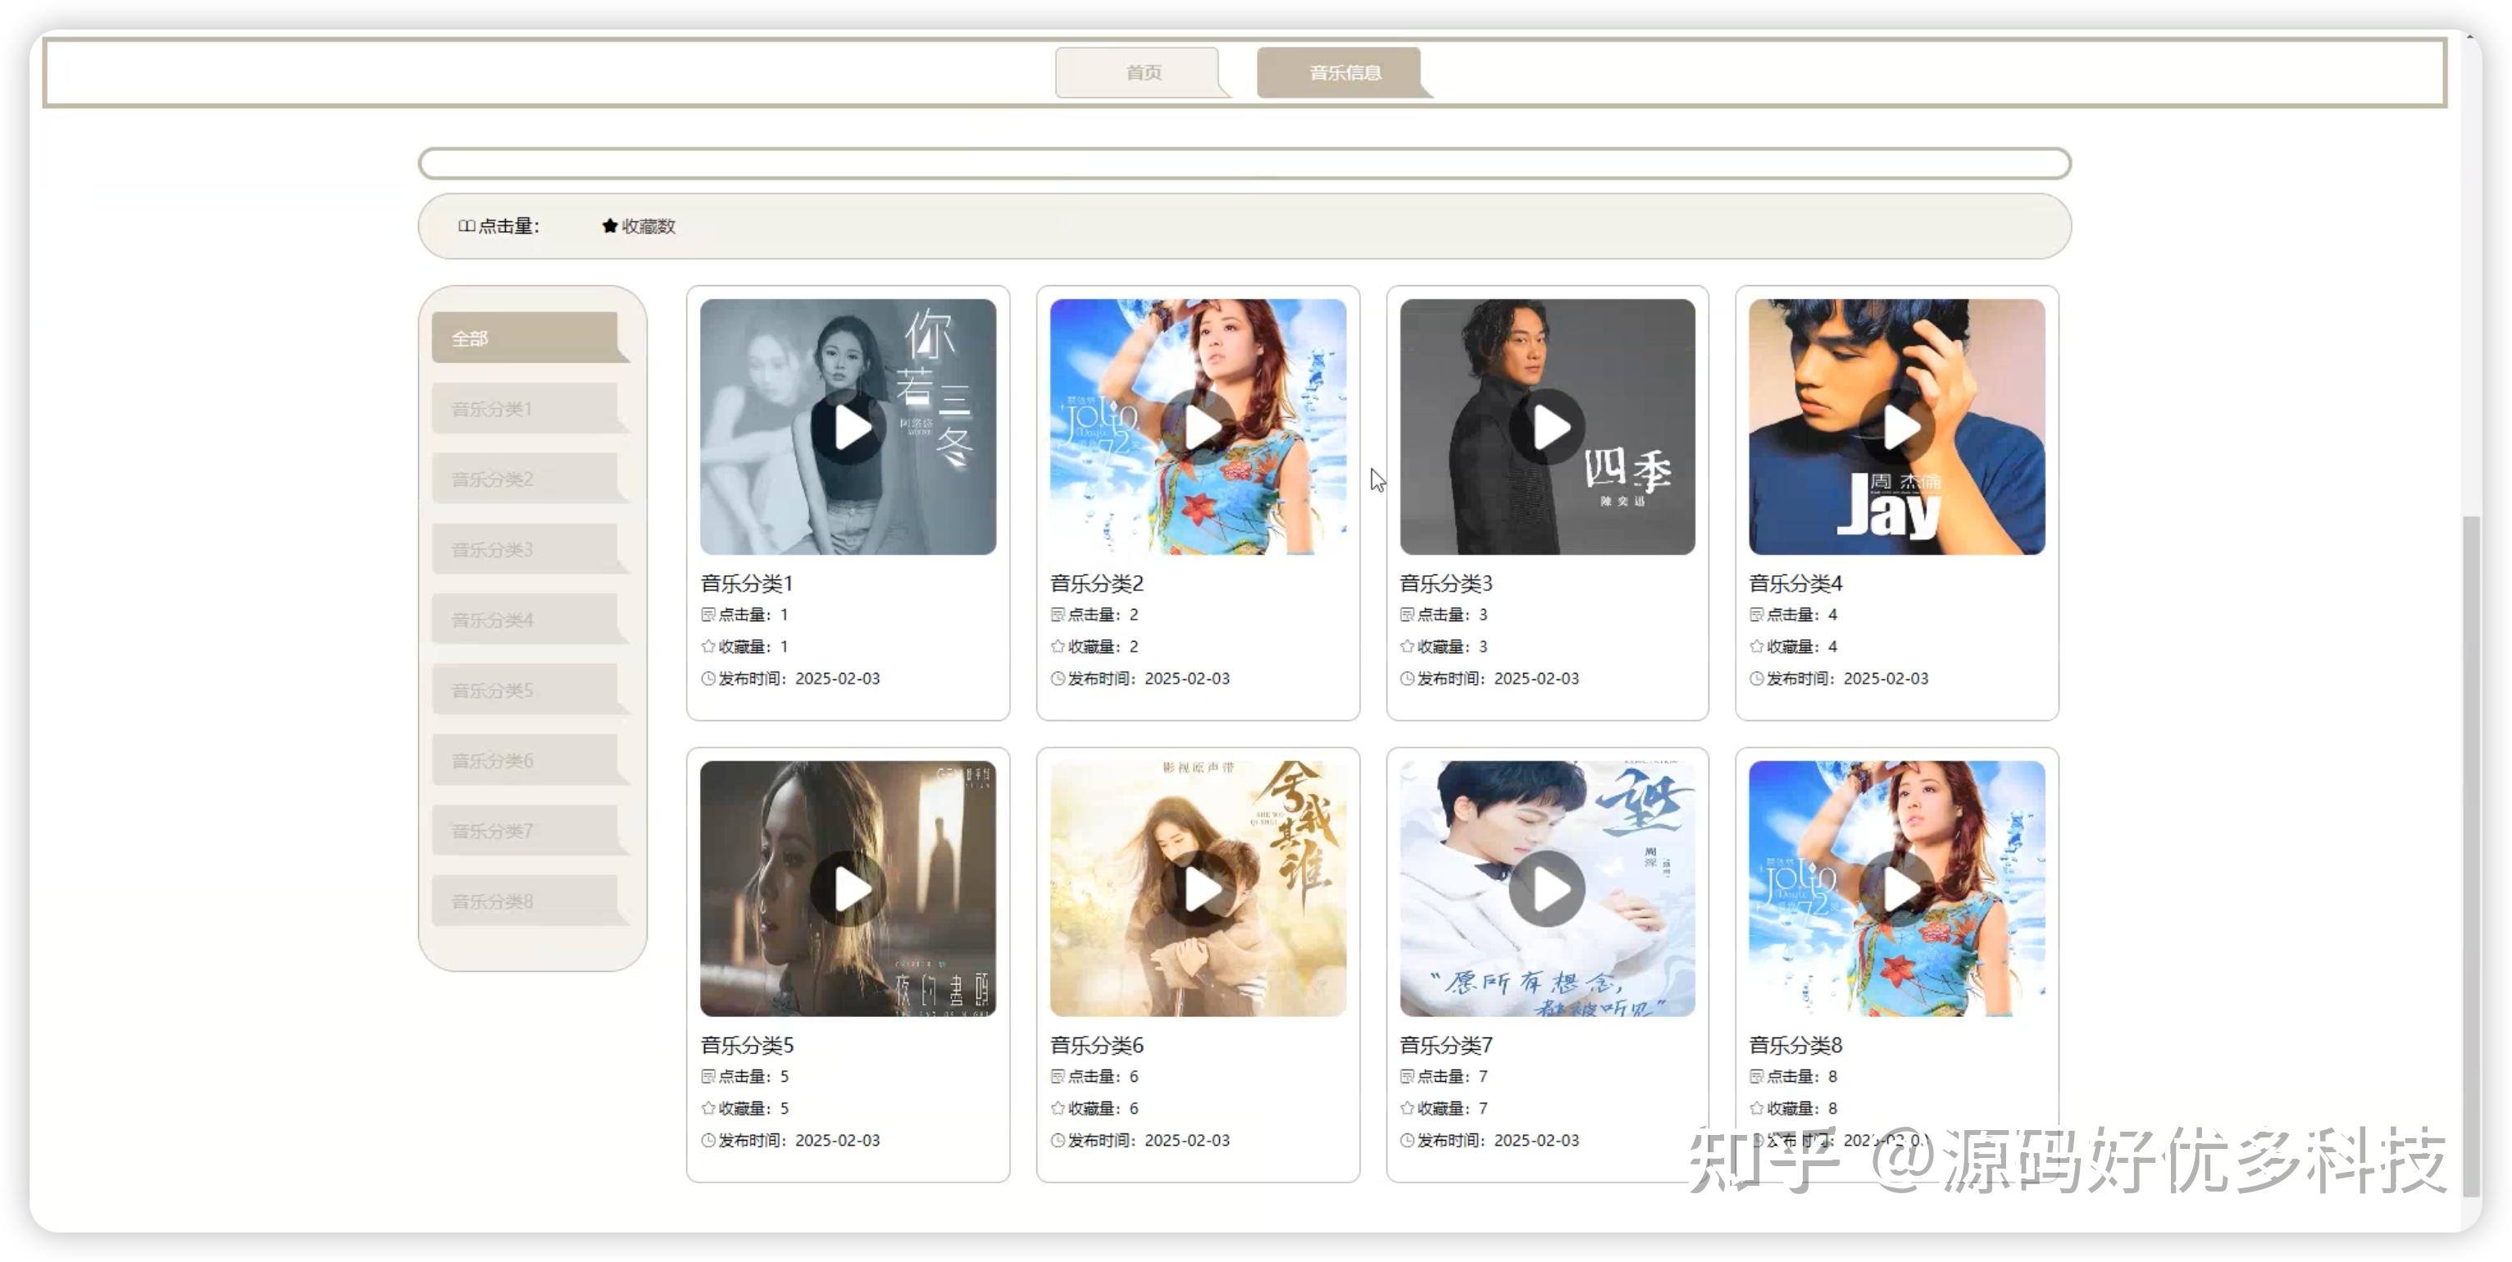Filter by 音乐分类1 in sidebar
2512x1262 pixels.
click(x=526, y=408)
